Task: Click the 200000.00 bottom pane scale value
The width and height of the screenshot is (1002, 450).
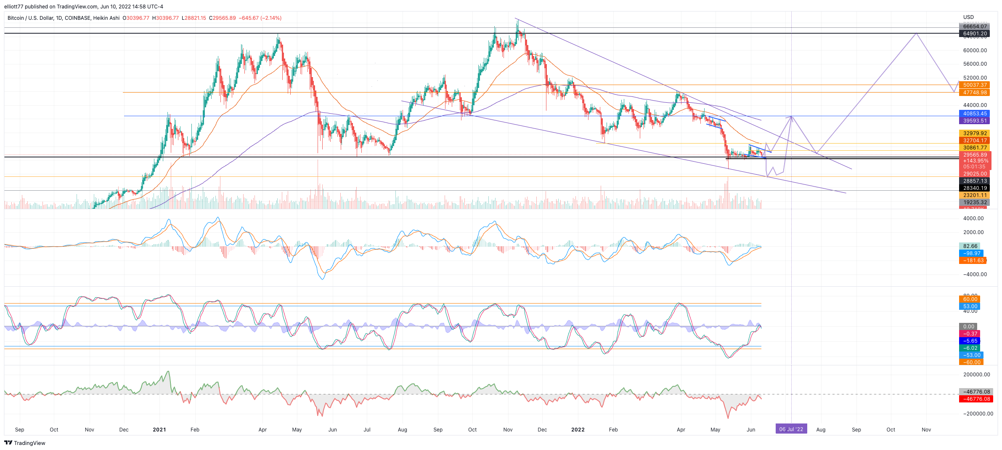Action: pyautogui.click(x=976, y=375)
